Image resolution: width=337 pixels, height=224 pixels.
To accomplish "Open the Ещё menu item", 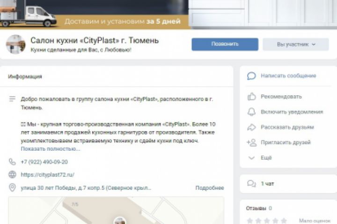I will coord(266,158).
